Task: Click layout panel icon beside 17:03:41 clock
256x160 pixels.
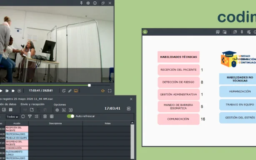Action: pyautogui.click(x=129, y=108)
